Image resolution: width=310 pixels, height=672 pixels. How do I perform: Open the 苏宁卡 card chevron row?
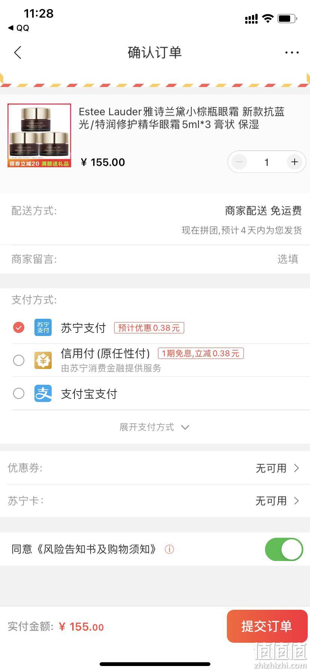click(x=155, y=501)
